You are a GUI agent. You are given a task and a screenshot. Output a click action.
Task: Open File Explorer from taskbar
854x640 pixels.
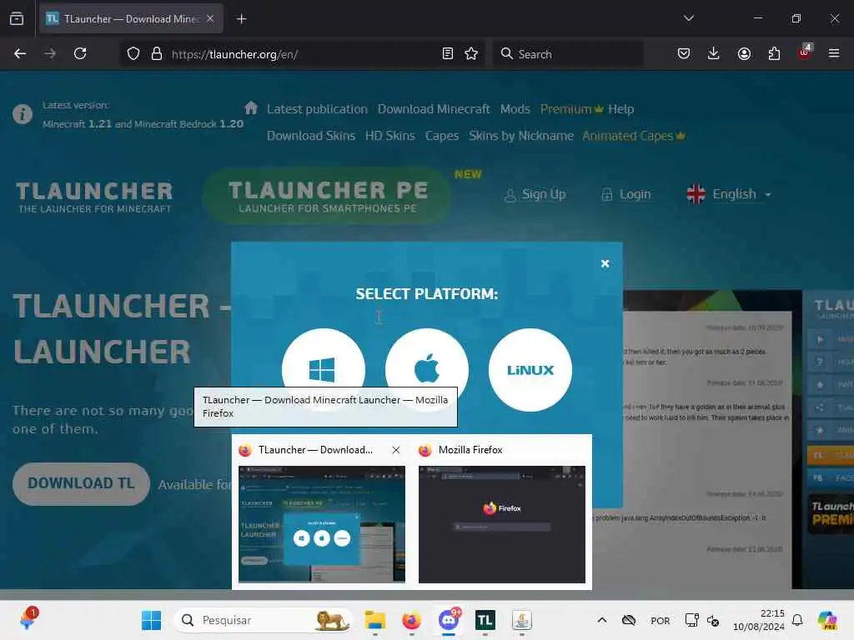click(x=374, y=620)
